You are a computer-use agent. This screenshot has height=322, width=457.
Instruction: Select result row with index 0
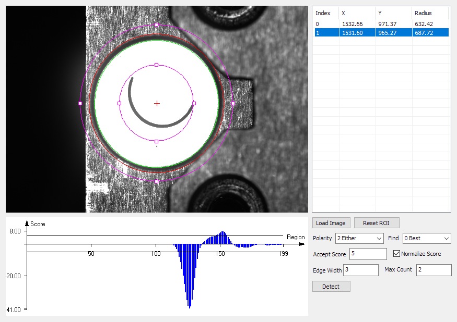point(381,24)
